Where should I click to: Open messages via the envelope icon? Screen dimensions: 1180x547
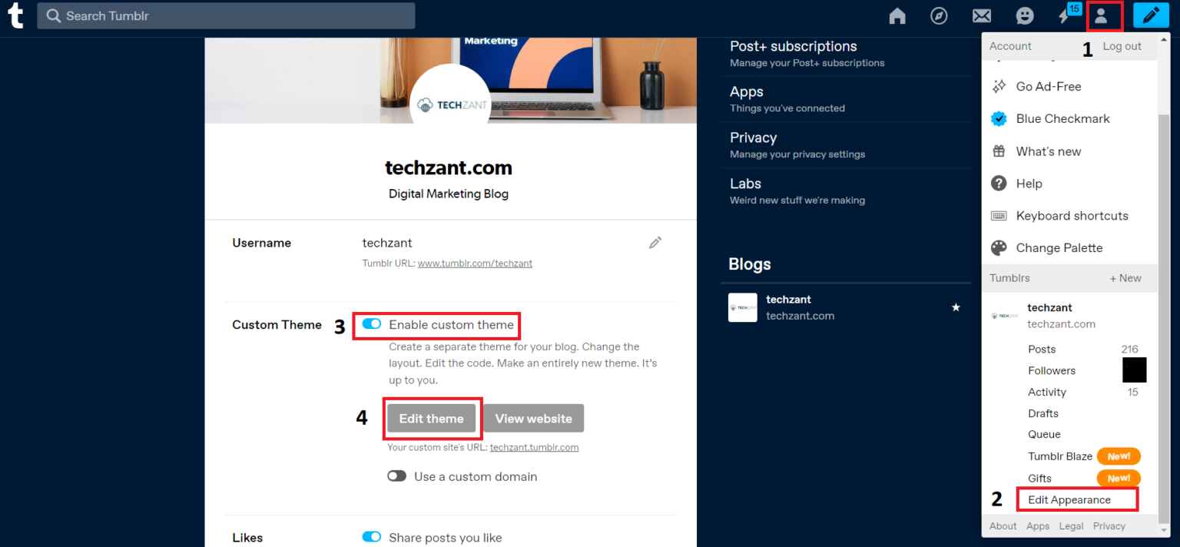point(981,15)
